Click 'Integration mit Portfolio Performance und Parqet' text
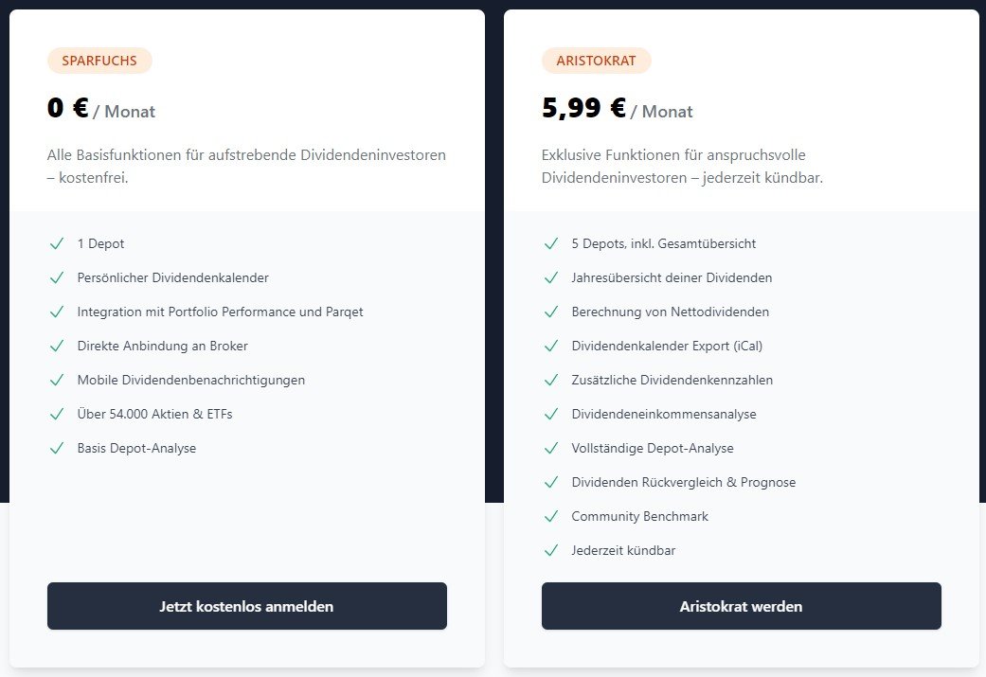 tap(220, 312)
